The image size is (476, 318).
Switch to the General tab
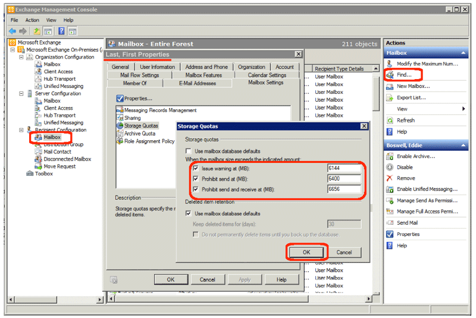[x=120, y=67]
